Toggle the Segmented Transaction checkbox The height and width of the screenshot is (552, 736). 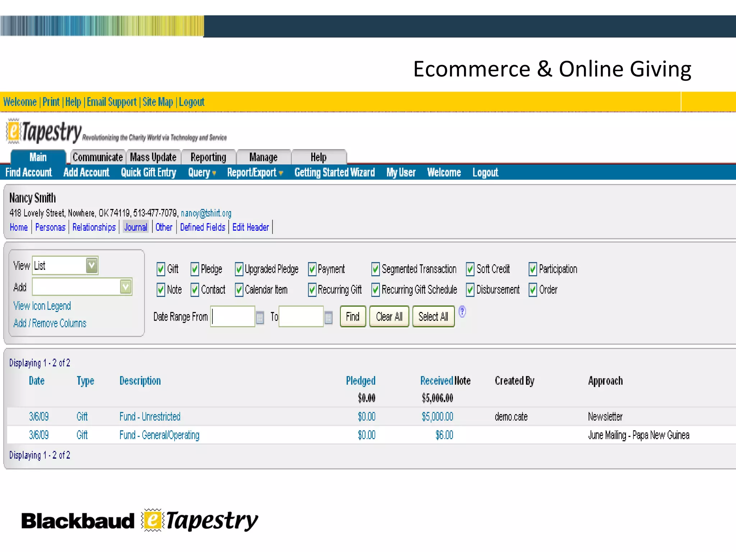click(376, 269)
